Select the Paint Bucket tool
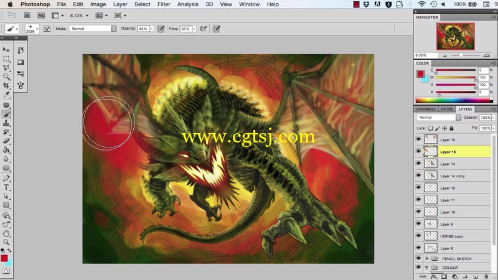This screenshot has height=280, width=498. pyautogui.click(x=6, y=149)
